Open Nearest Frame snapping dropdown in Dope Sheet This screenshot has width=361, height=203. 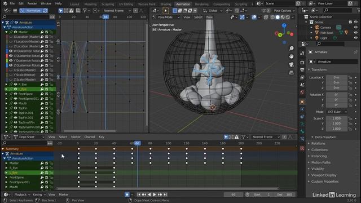[265, 137]
